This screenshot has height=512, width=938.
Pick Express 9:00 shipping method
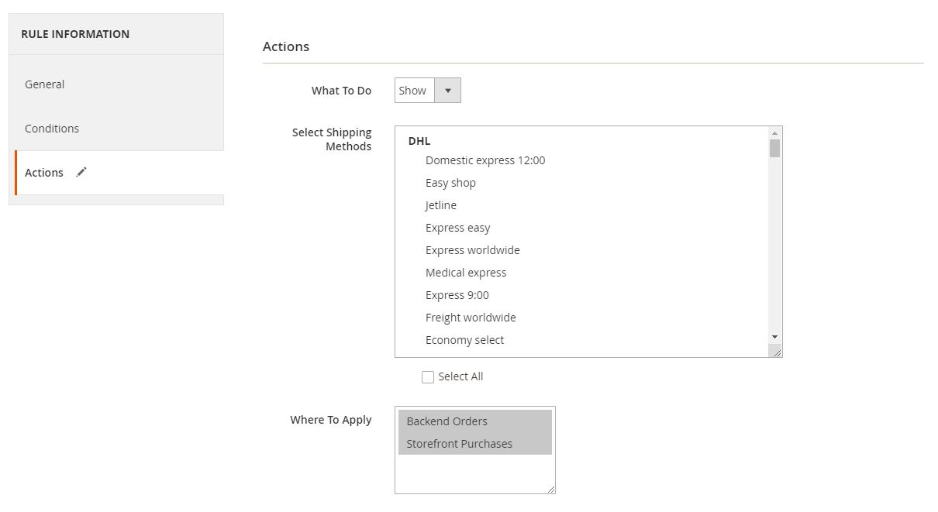[457, 295]
